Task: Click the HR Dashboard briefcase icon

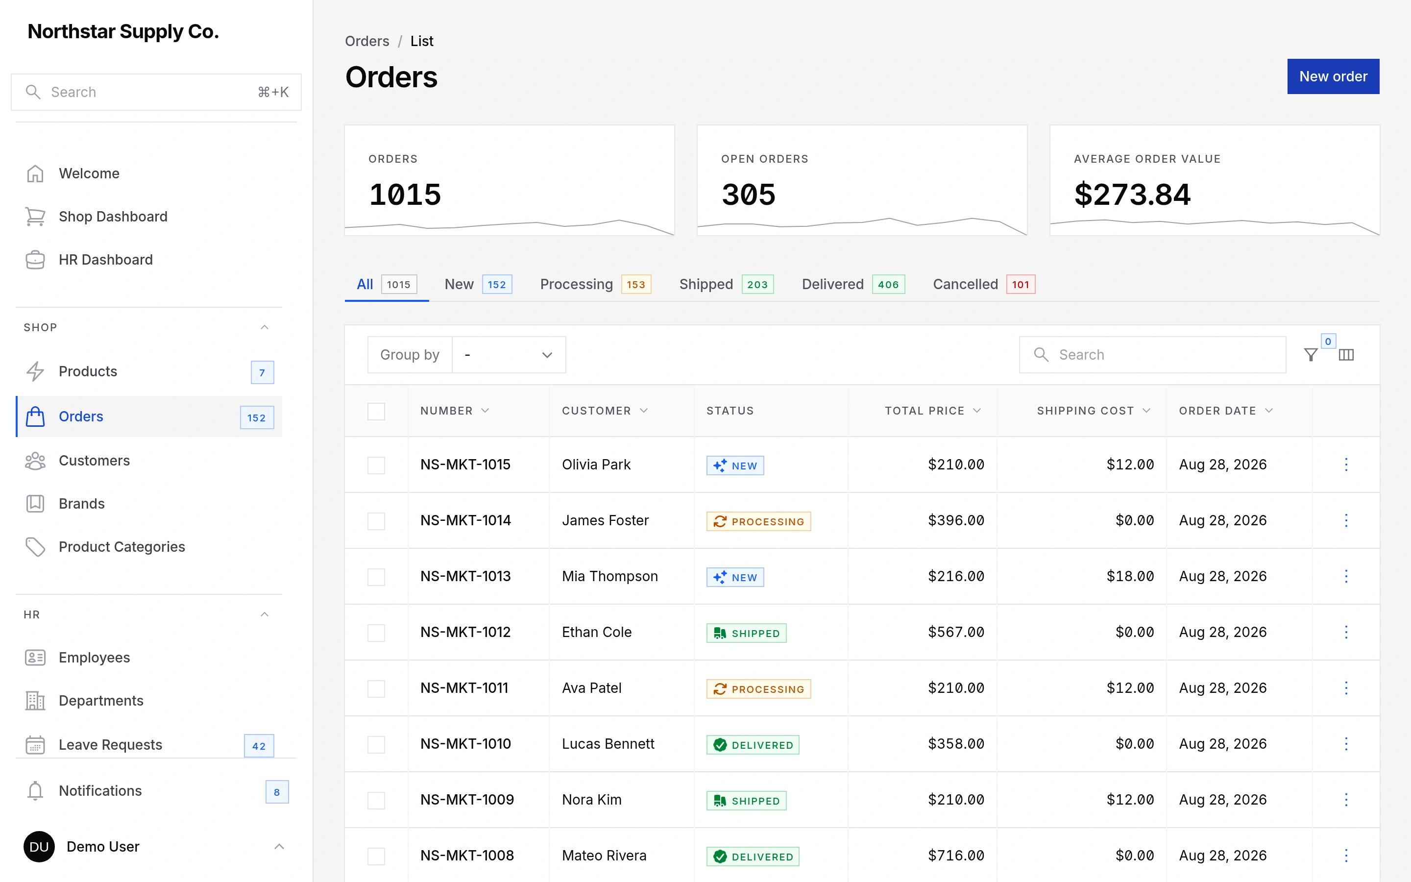Action: pyautogui.click(x=35, y=260)
